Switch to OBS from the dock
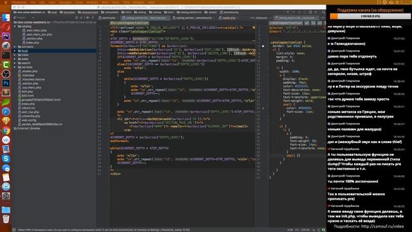412x232 pixels. coord(6,74)
